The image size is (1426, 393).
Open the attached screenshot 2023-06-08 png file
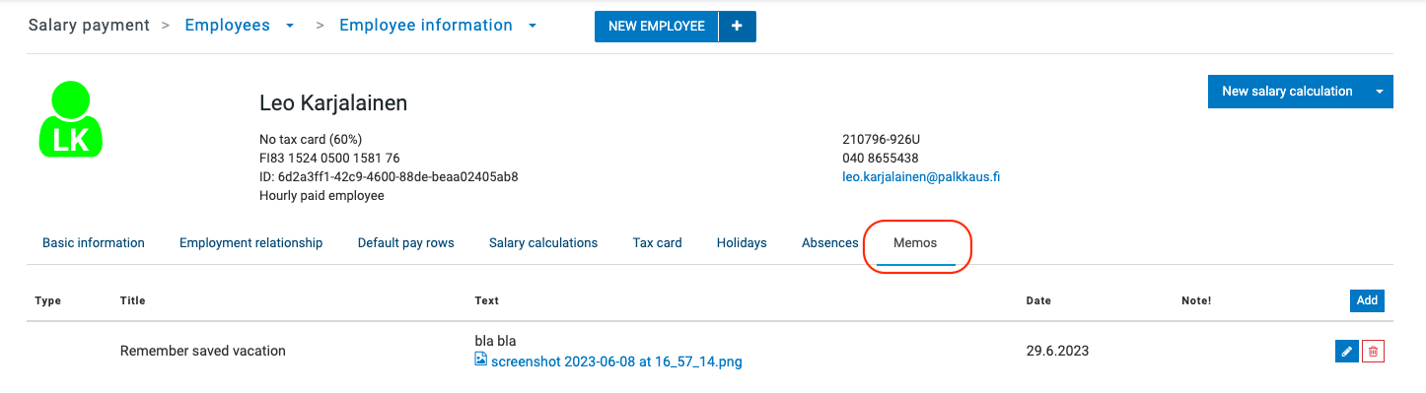[616, 361]
